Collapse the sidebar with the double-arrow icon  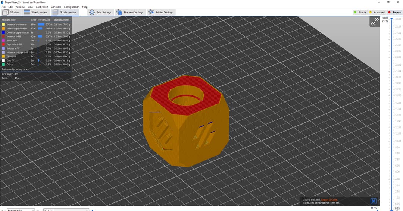coord(375,22)
